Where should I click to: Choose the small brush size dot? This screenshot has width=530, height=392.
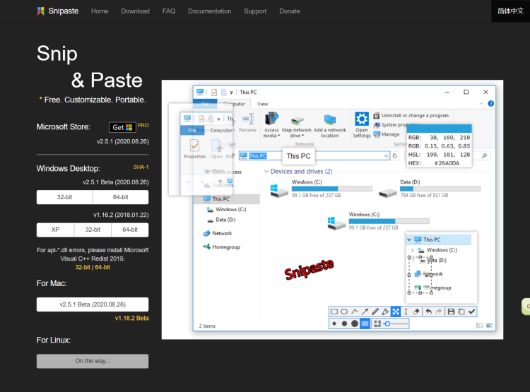click(334, 323)
